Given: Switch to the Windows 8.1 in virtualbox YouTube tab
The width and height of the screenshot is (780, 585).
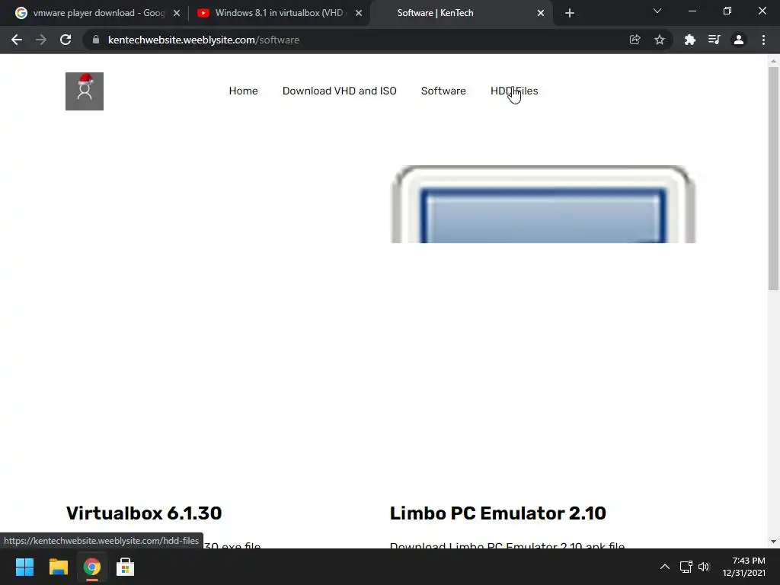Looking at the screenshot, I should coord(279,13).
